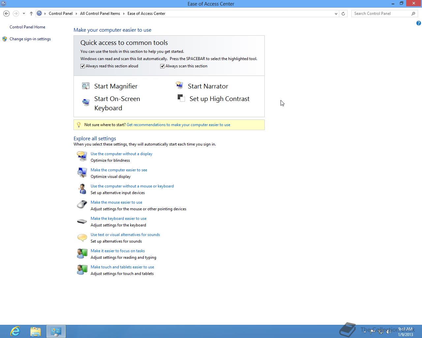The height and width of the screenshot is (338, 422).
Task: Click the Action Center flag icon in the tray
Action: [x=373, y=332]
